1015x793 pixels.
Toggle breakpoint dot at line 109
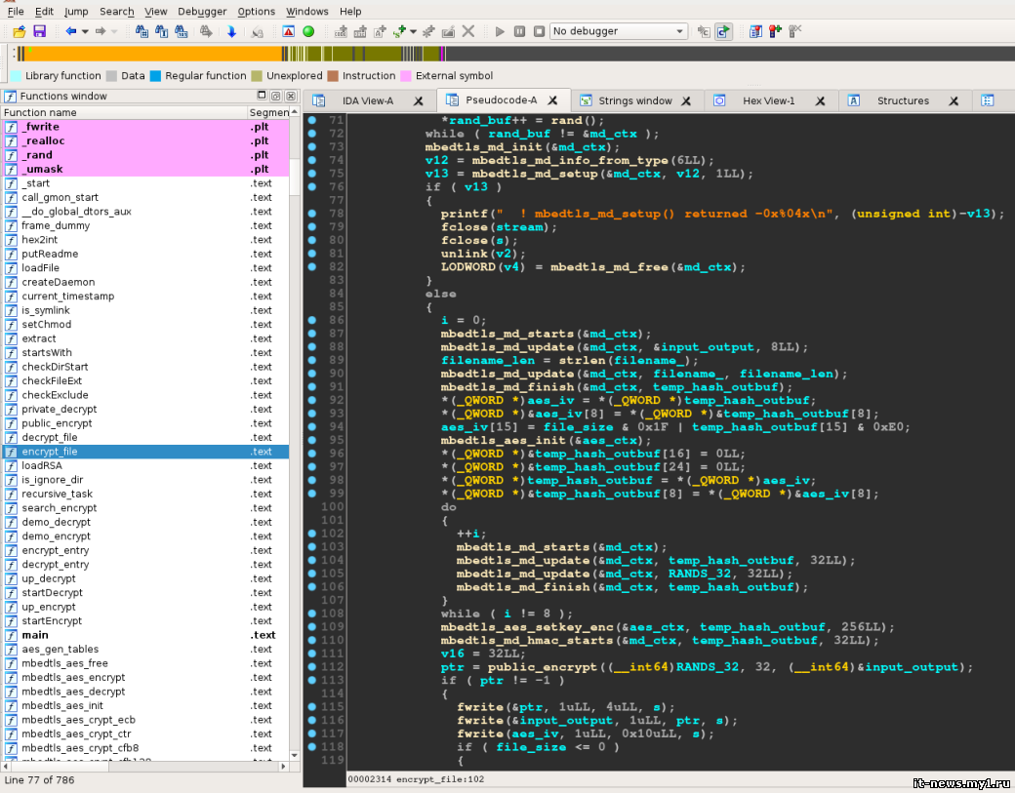(x=311, y=625)
